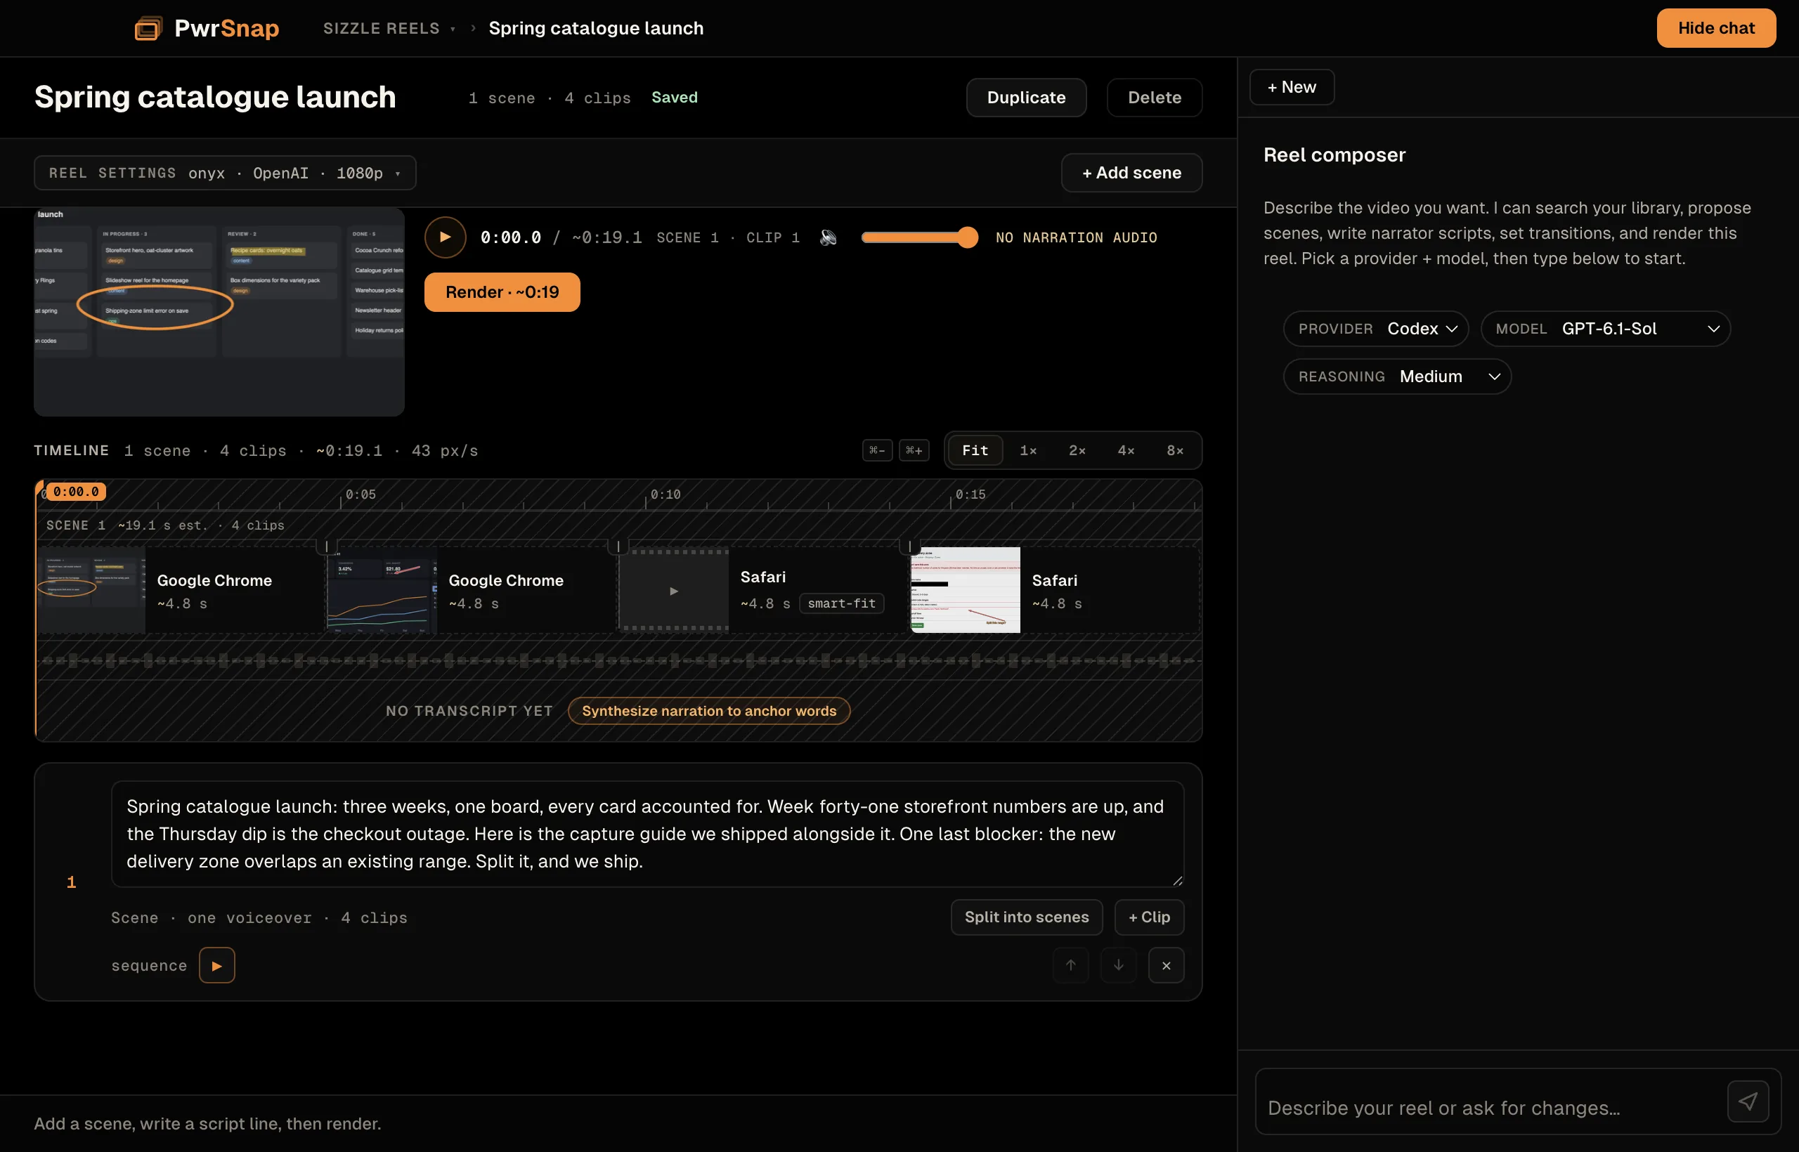Open the Reasoning Medium dropdown
The height and width of the screenshot is (1152, 1799).
pos(1397,377)
